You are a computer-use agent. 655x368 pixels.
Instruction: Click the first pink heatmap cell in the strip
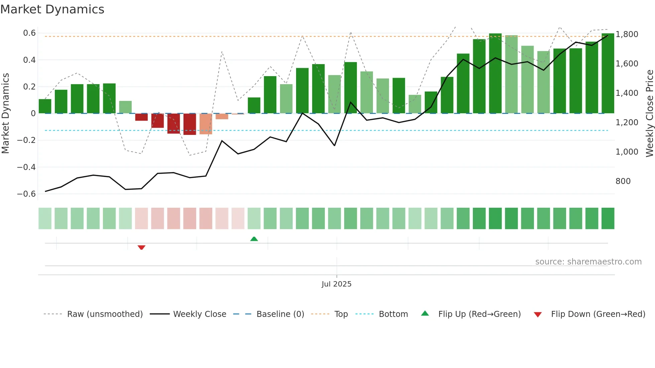141,218
